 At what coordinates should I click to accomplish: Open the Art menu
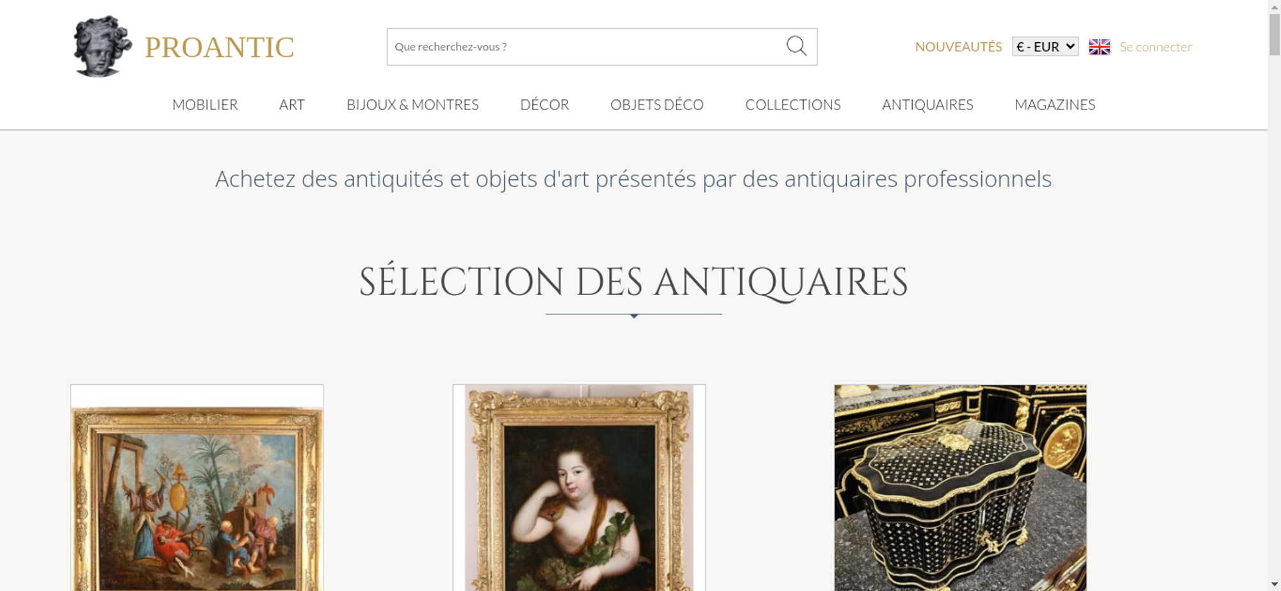click(x=292, y=104)
